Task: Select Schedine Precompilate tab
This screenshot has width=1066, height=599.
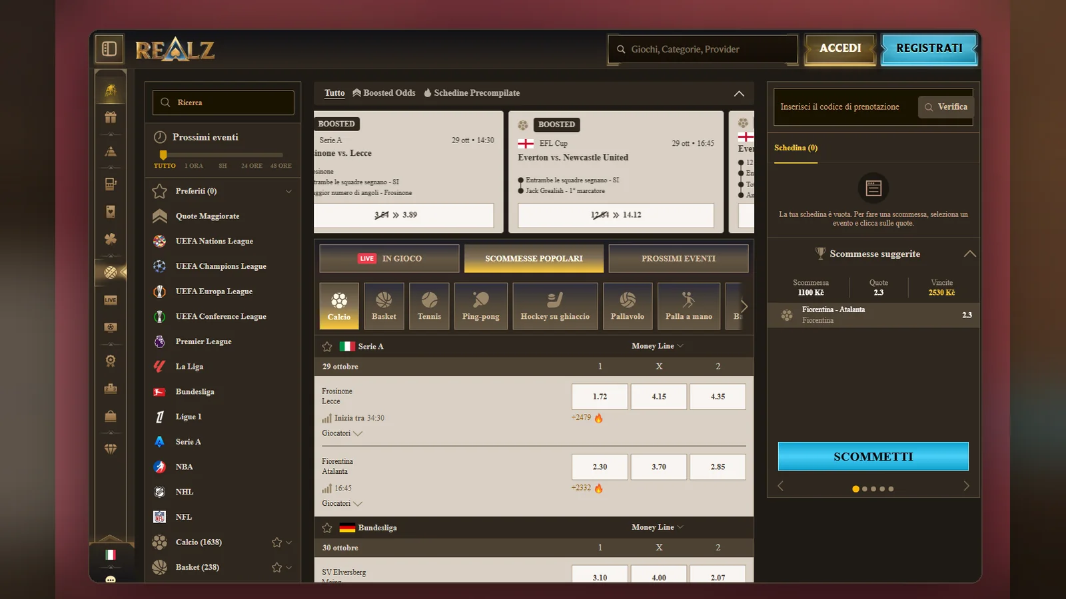Action: pyautogui.click(x=472, y=93)
